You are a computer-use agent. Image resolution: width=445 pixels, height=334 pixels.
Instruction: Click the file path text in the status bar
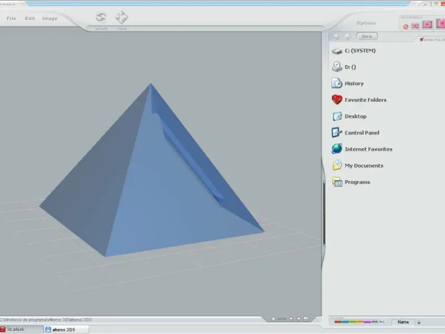tap(46, 320)
